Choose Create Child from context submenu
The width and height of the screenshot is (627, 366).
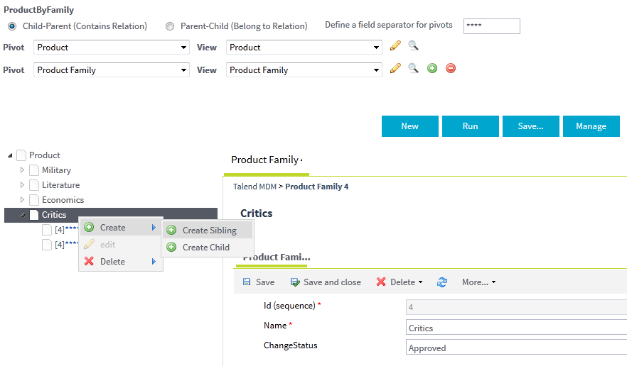click(x=205, y=248)
